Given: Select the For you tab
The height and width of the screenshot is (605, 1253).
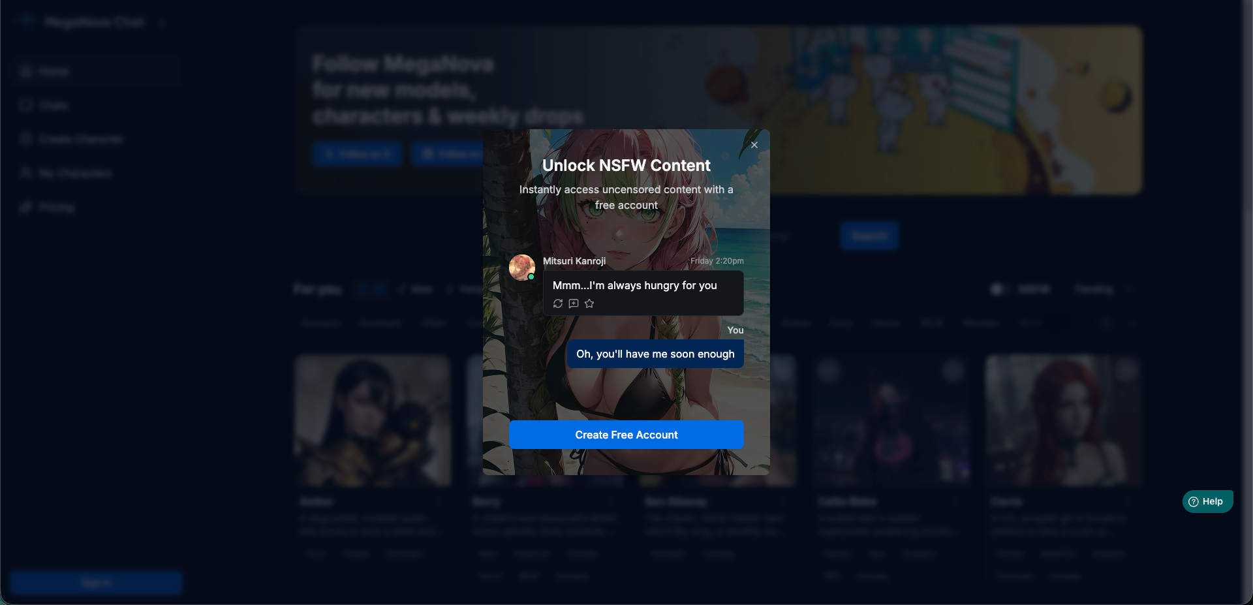Looking at the screenshot, I should pyautogui.click(x=318, y=289).
